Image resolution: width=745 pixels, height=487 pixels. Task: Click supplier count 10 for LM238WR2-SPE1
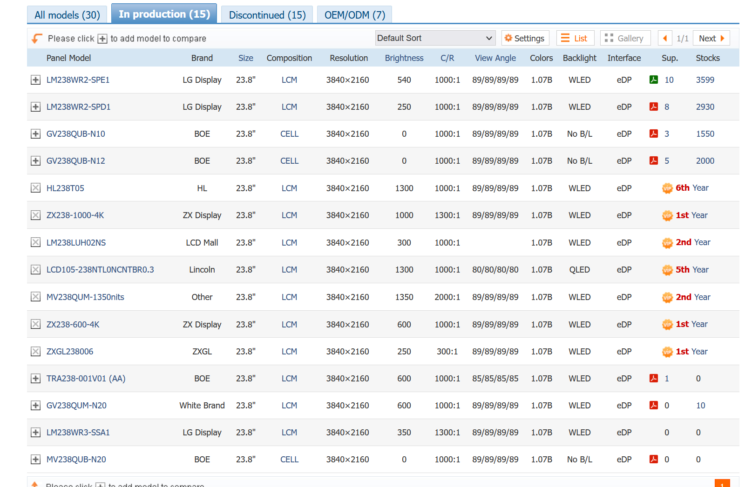(x=669, y=80)
